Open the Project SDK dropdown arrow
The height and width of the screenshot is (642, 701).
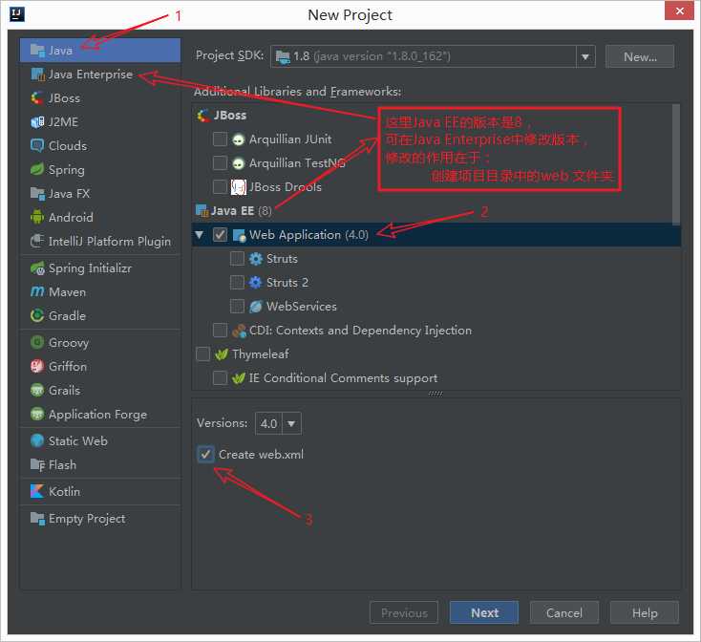click(585, 56)
